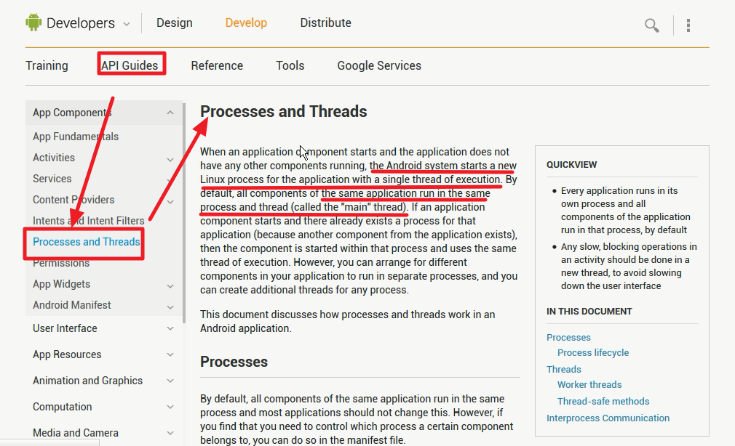Expand the Android Manifest chevron
735x446 pixels.
point(170,307)
